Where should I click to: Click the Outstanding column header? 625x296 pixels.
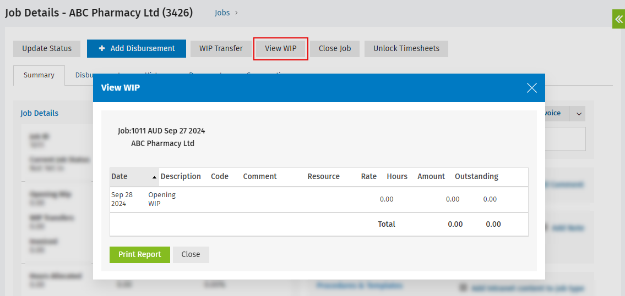click(476, 176)
